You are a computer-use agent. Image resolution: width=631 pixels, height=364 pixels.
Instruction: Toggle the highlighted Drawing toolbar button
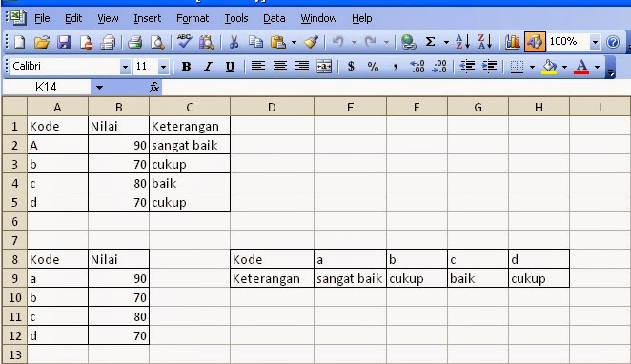coord(535,42)
